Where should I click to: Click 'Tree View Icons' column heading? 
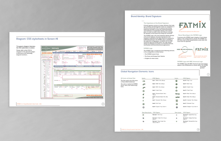147,113
